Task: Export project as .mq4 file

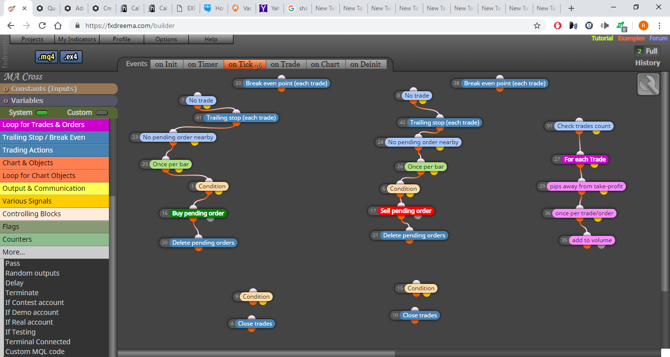Action: coord(47,57)
